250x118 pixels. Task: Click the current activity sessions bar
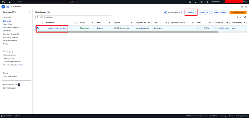217,28
